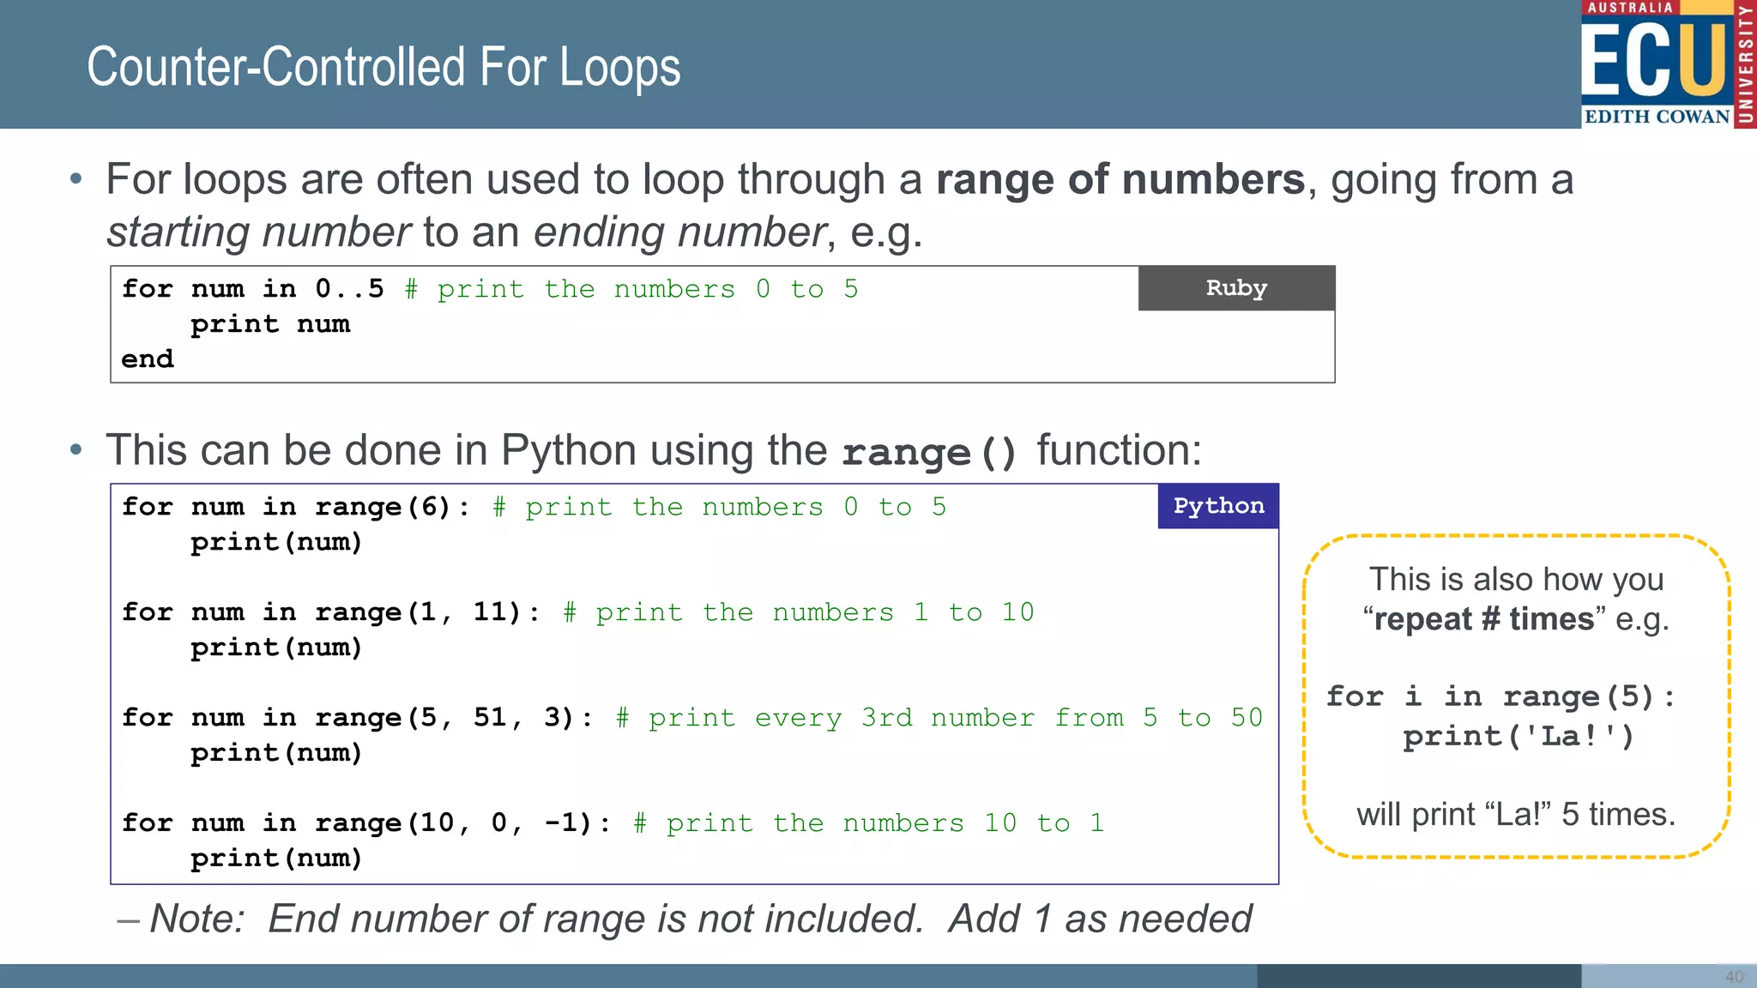Click the Ruby 'end' keyword line
This screenshot has height=988, width=1757.
pos(148,359)
